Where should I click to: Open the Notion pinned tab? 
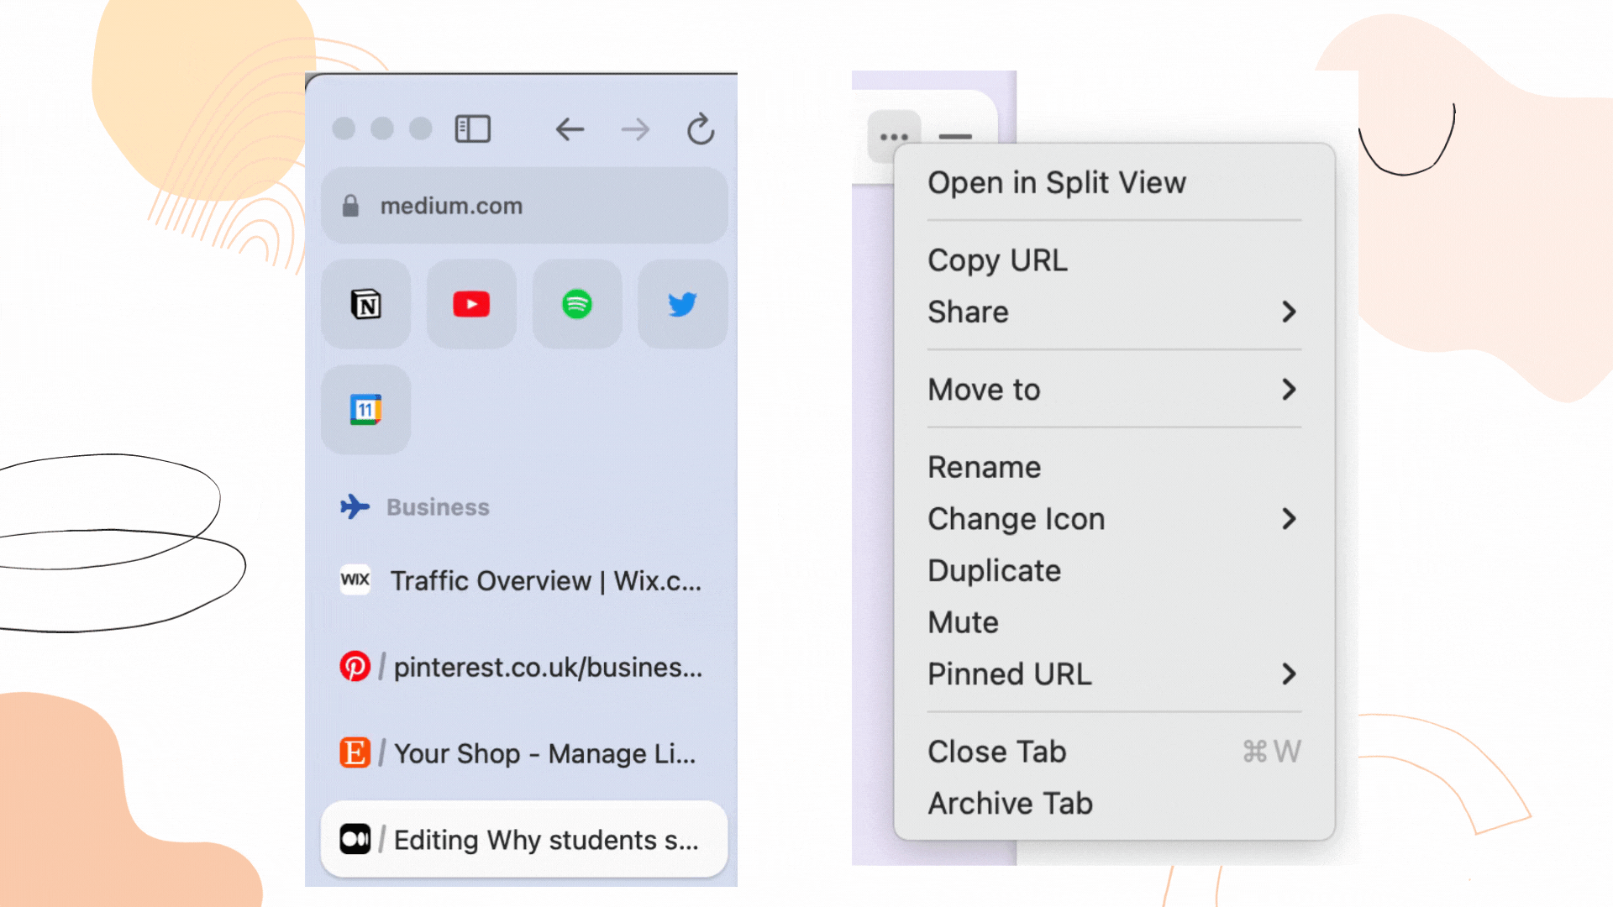coord(365,304)
